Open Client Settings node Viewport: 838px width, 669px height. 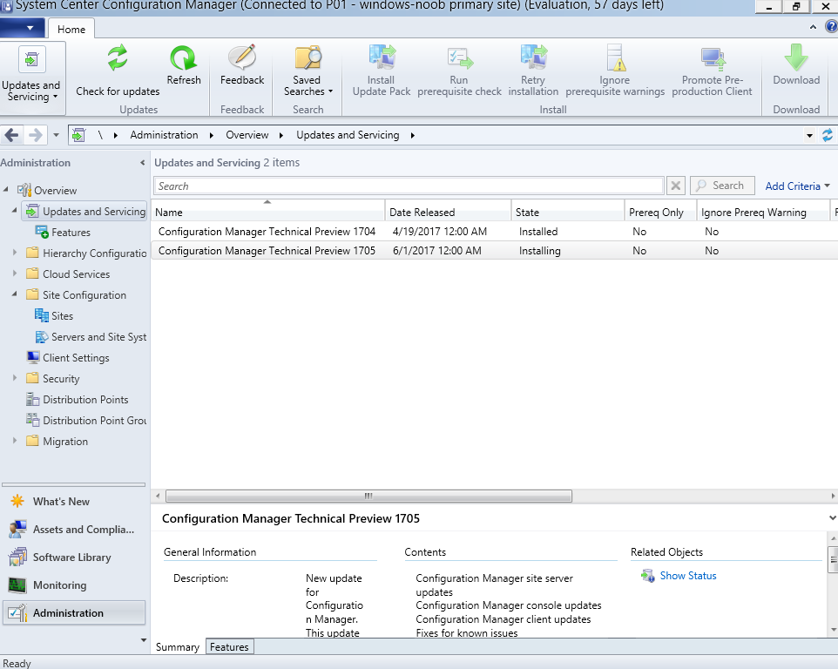coord(69,357)
